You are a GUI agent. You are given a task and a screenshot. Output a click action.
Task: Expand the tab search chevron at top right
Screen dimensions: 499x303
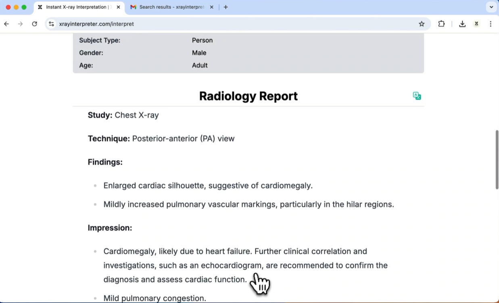pyautogui.click(x=491, y=7)
